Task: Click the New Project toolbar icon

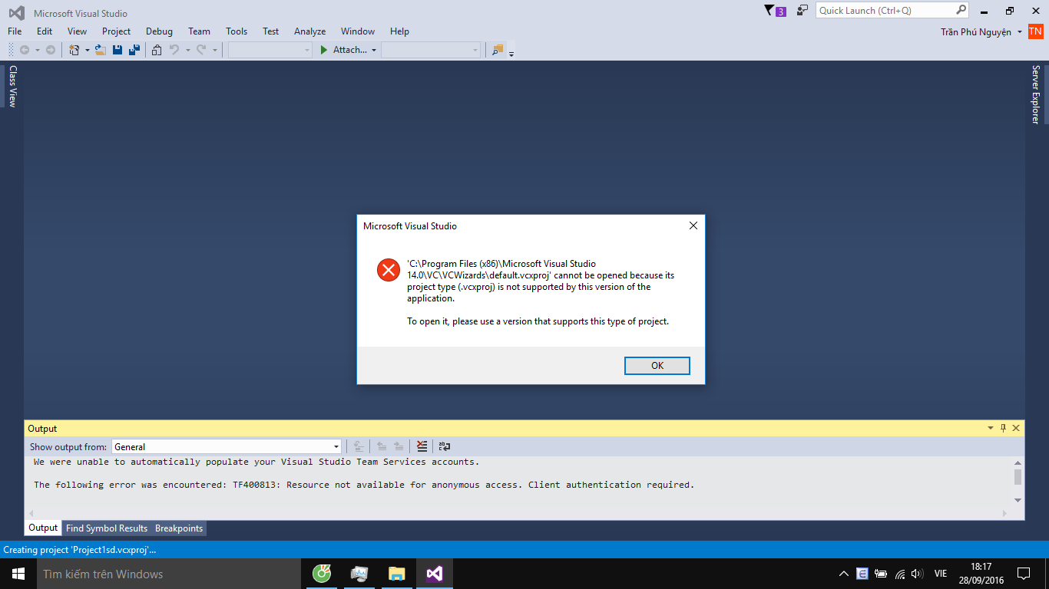Action: click(x=74, y=50)
